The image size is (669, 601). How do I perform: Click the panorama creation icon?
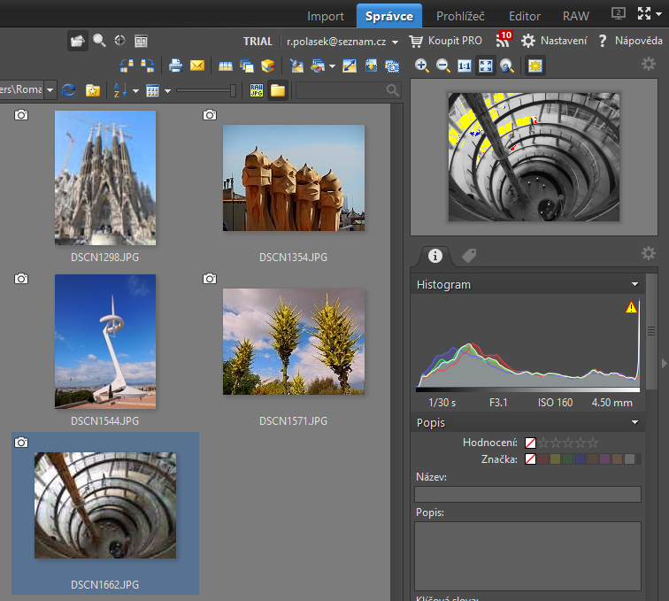226,66
